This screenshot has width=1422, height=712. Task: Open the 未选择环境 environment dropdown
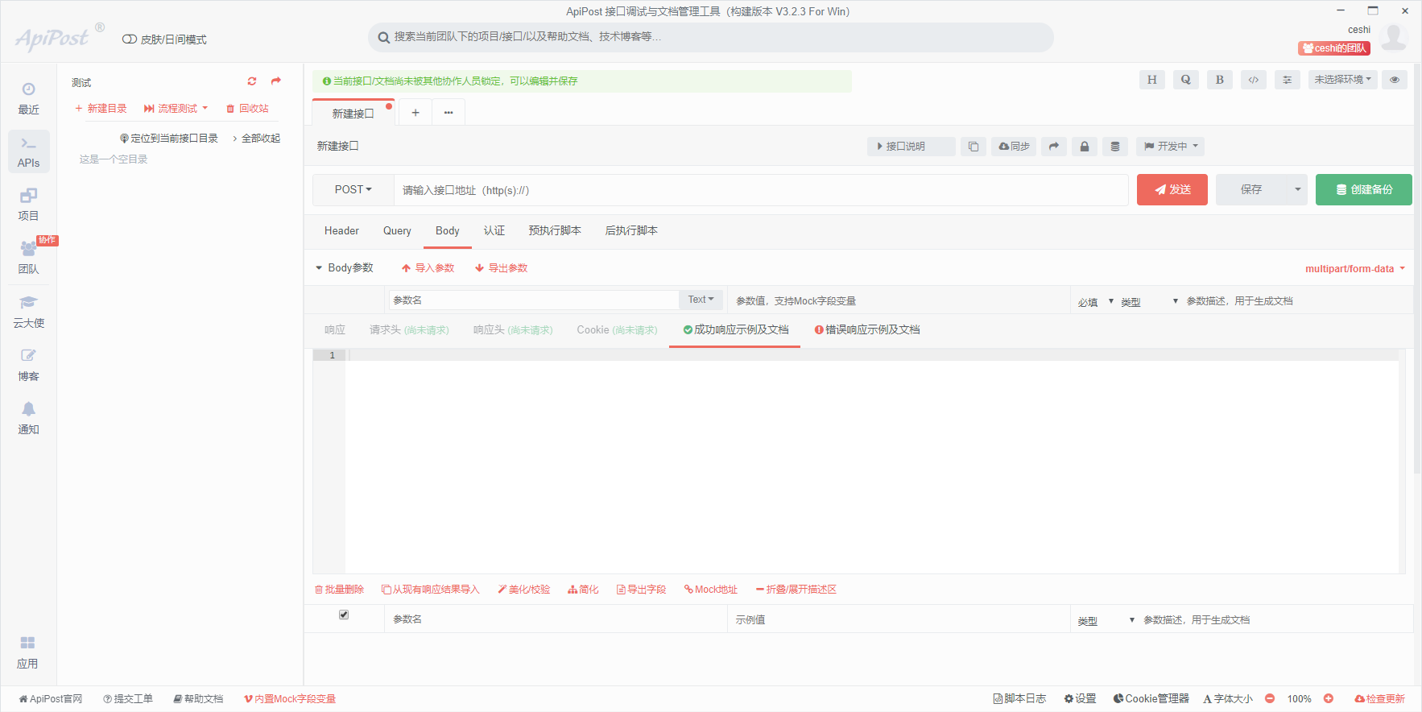[1343, 80]
